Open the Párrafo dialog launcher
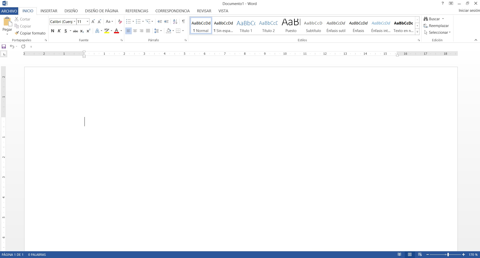The width and height of the screenshot is (480, 258). 186,40
